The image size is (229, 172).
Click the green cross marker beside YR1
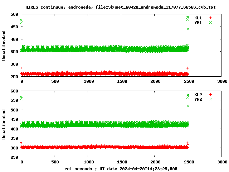click(x=210, y=22)
